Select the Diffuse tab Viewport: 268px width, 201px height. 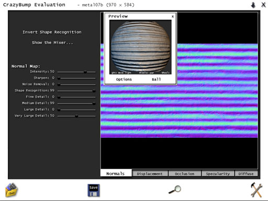click(246, 173)
